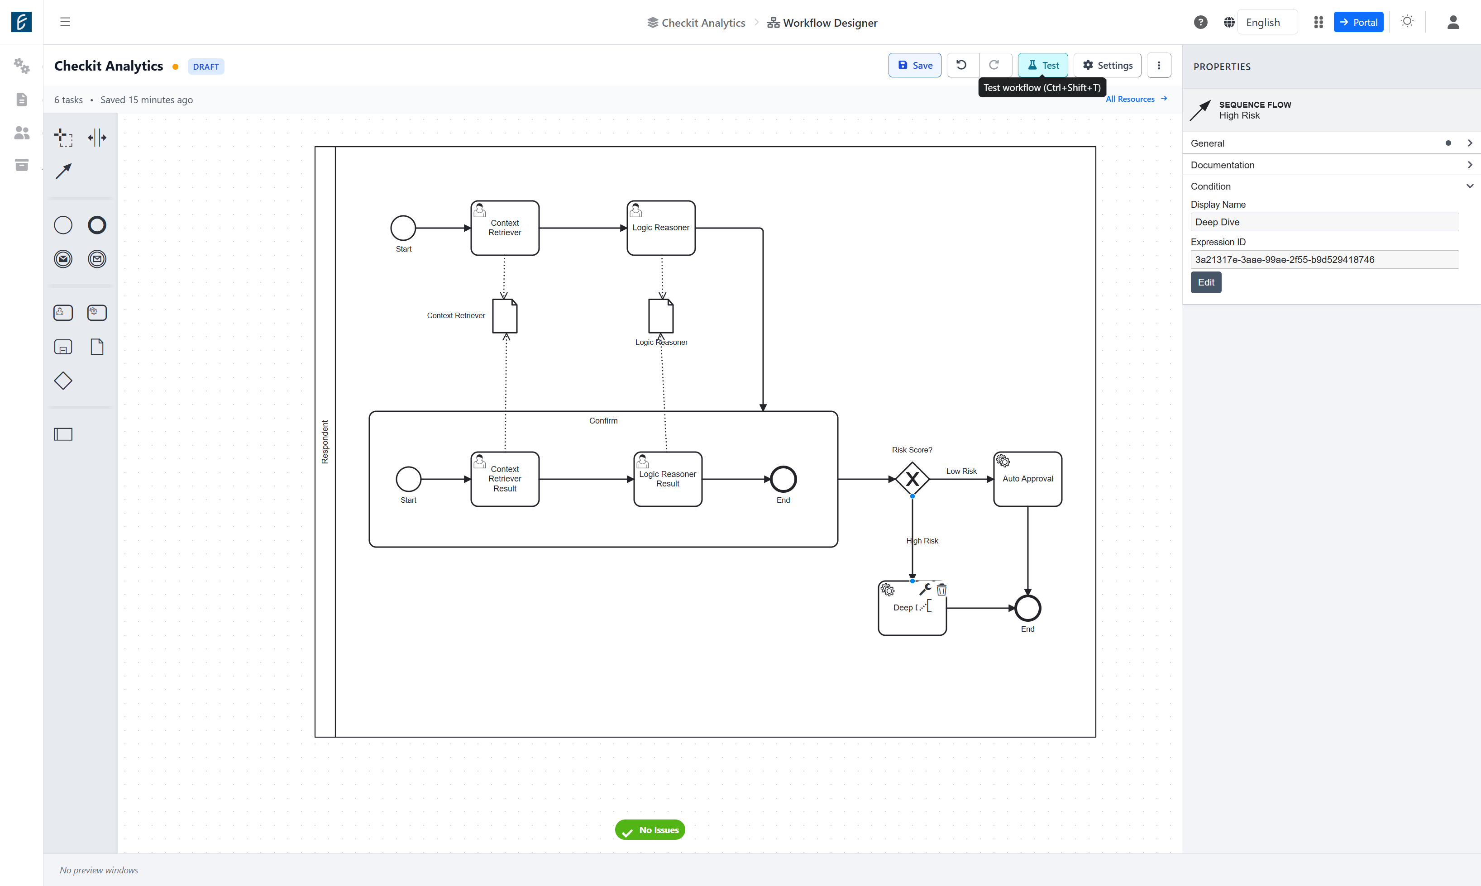Click the trash icon on Deep Dive task

[942, 590]
